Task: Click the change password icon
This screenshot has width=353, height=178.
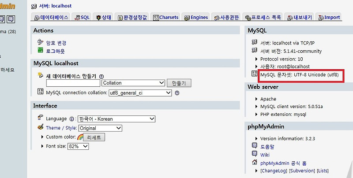Action: click(40, 42)
